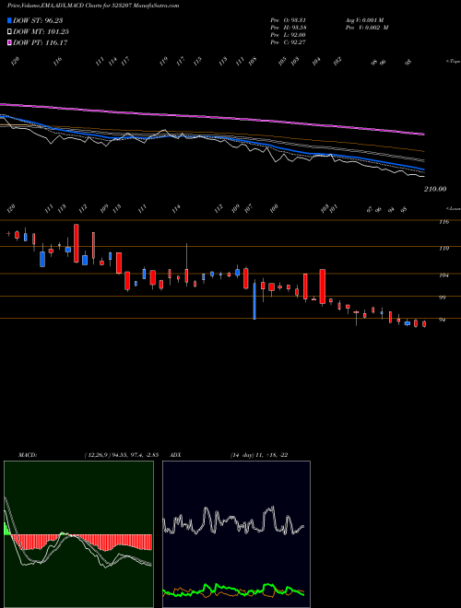
Task: Open the MACD indicator chart panel
Action: pyautogui.click(x=78, y=534)
